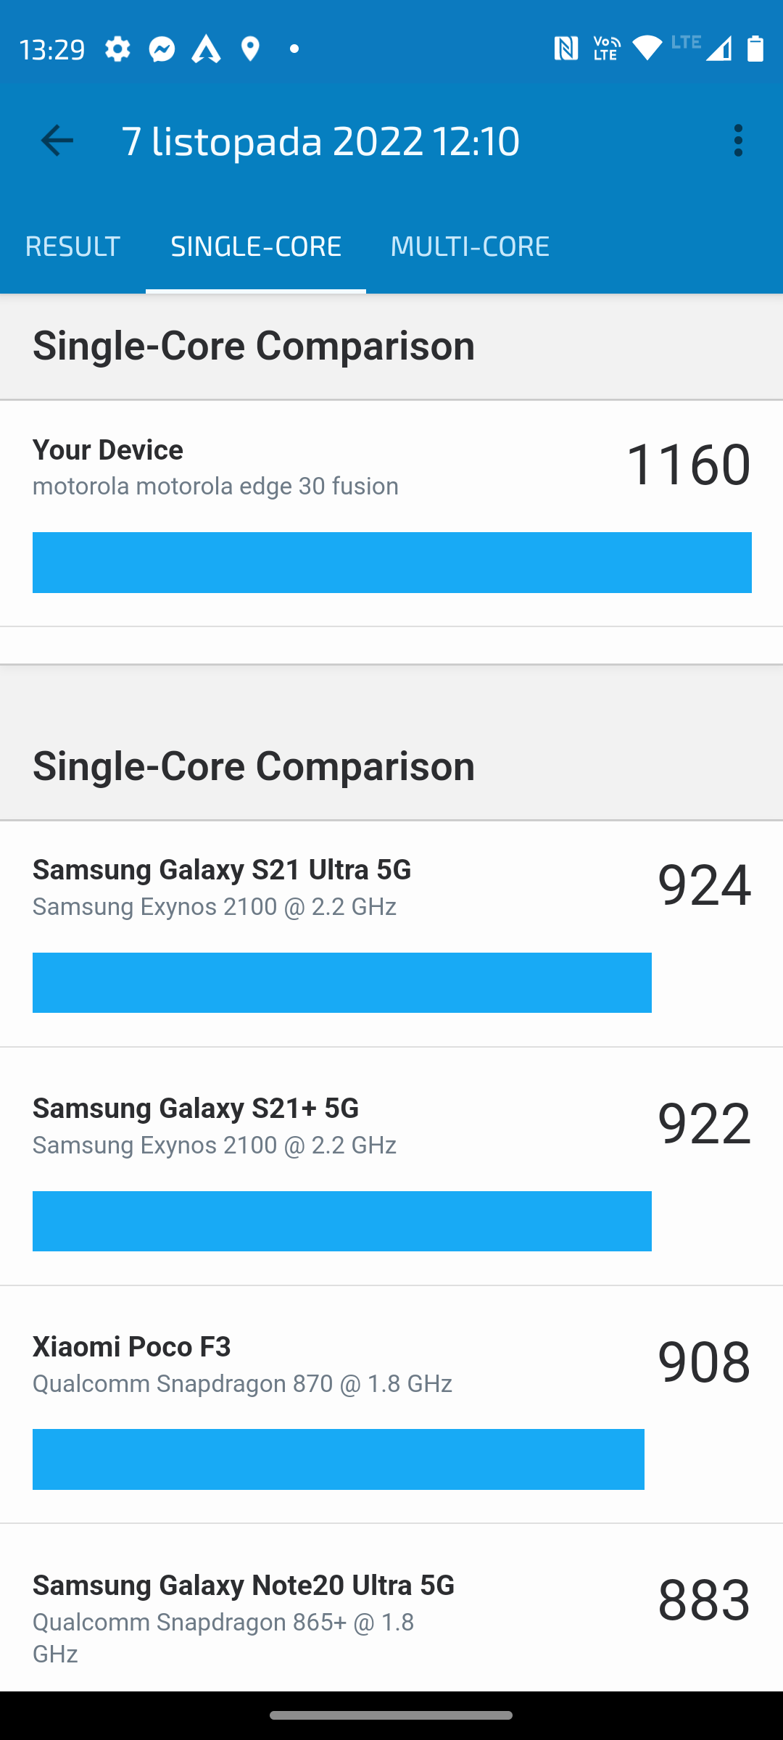Screen dimensions: 783x1740
Task: Tap the settings gear status icon
Action: tap(117, 49)
